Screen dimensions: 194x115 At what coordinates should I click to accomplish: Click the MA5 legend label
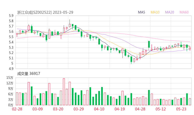[141, 12]
